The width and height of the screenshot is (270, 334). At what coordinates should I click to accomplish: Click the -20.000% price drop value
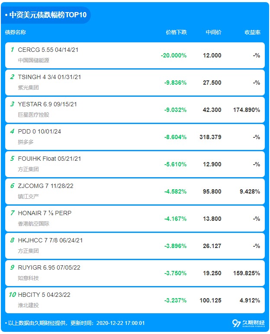click(174, 55)
